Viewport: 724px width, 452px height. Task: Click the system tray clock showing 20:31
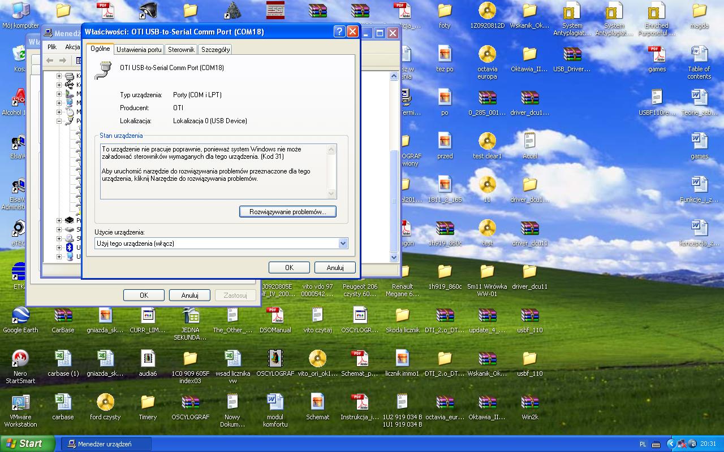coord(708,444)
